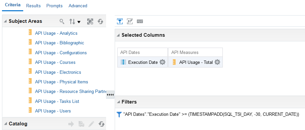Screen dimensions: 305x130
Task: Click the table icon next to Execution Date
Action: point(123,62)
